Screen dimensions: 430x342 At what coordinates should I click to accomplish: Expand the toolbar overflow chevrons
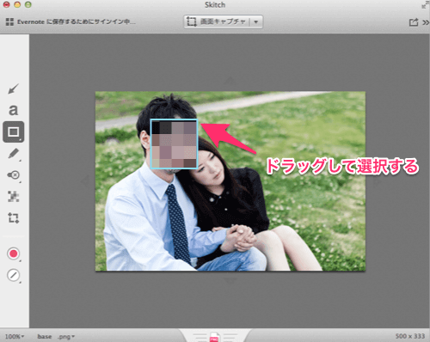coord(426,22)
